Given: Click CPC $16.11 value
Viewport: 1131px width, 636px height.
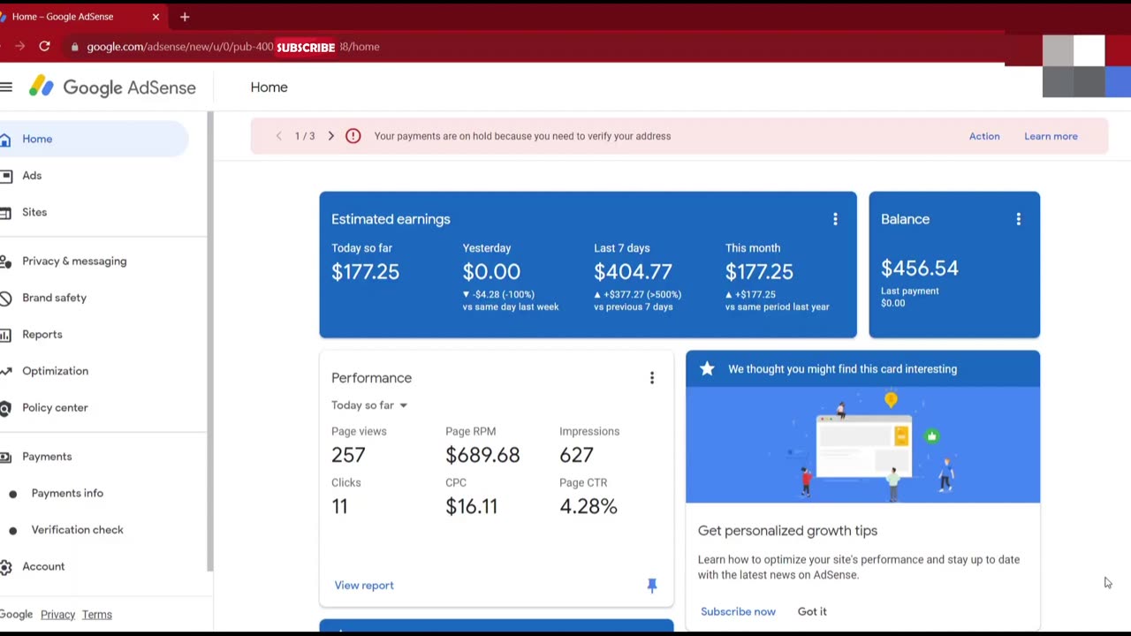Looking at the screenshot, I should (x=471, y=506).
